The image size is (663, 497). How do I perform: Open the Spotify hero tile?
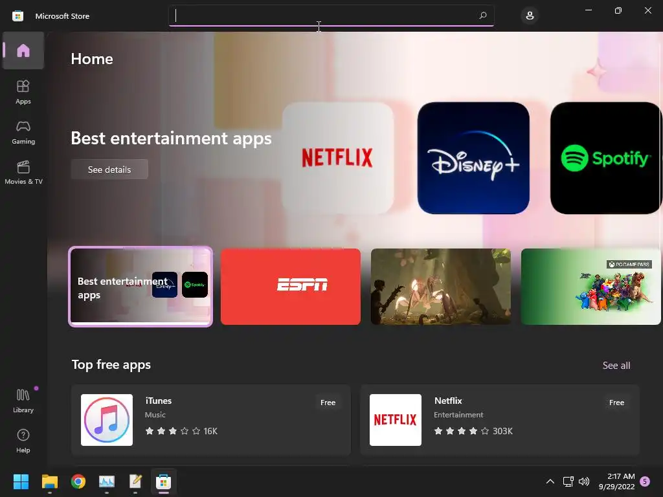[606, 158]
